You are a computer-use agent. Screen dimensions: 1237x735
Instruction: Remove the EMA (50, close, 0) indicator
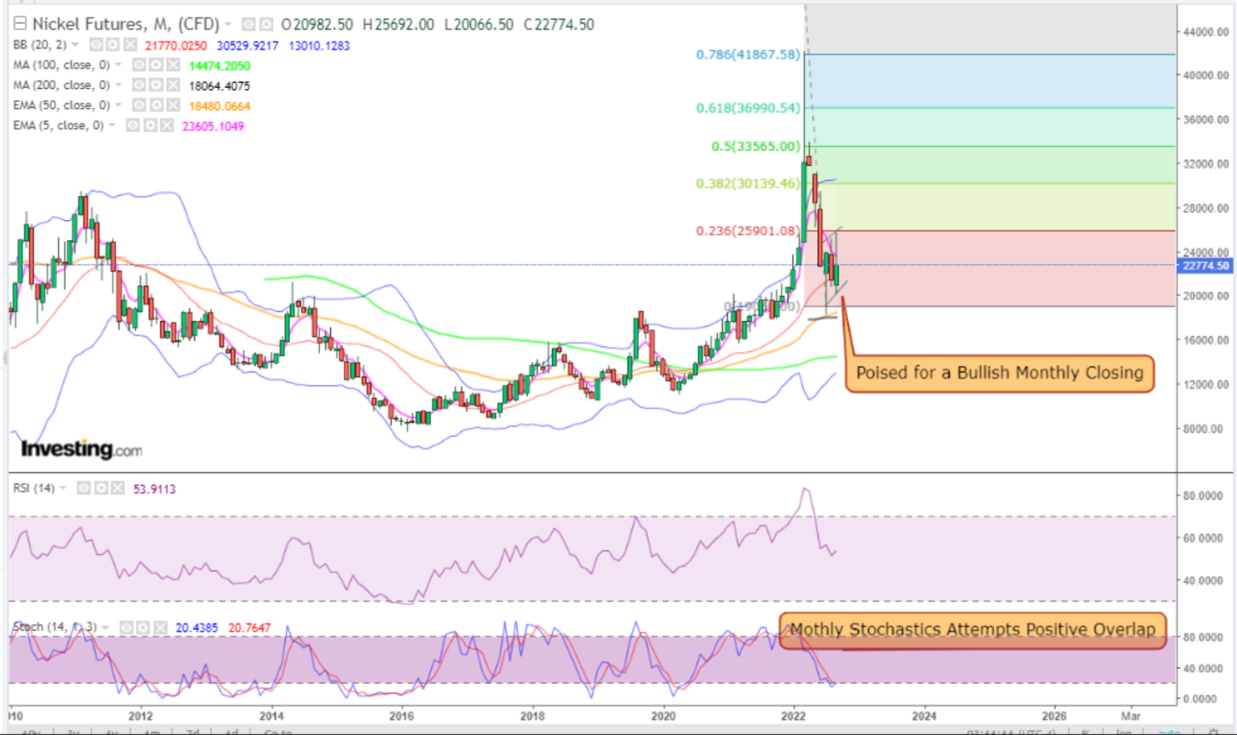click(173, 105)
